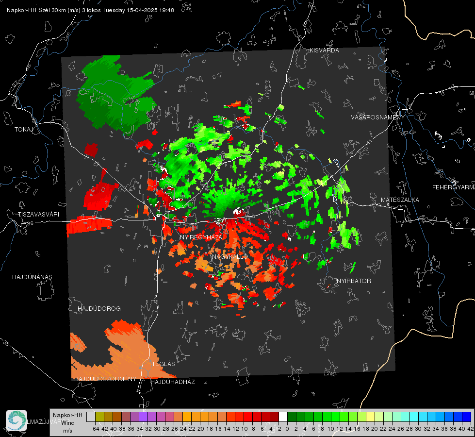The height and width of the screenshot is (437, 475).
Task: Click the TISZAVASVÁRI town label
Action: 38,215
